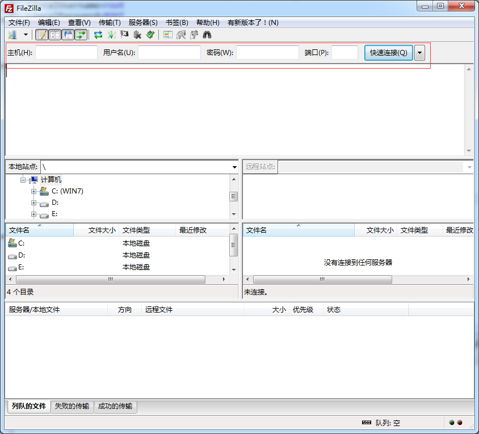Screen dimensions: 479x434
Task: Click the remote file list horizontal scrollbar
Action: (x=322, y=279)
